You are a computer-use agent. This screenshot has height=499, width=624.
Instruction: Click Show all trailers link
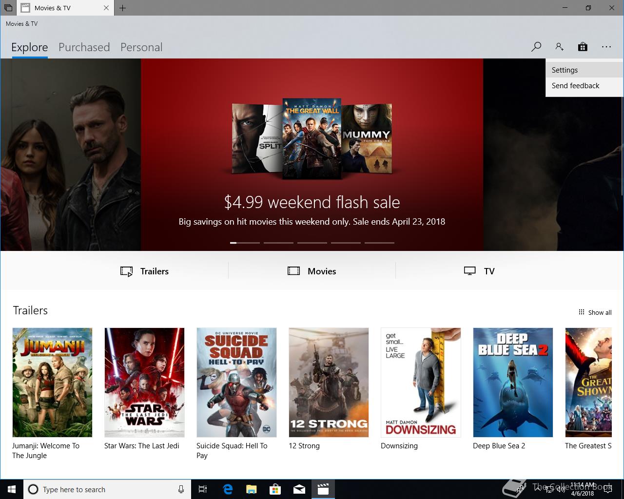595,312
